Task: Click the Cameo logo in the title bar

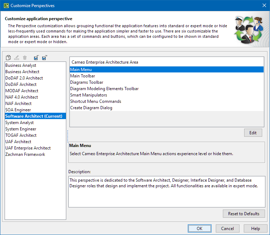Action: [6, 6]
